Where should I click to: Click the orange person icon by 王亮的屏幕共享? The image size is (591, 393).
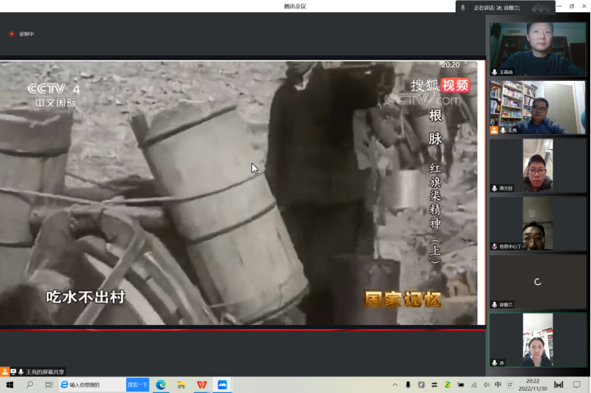[4, 372]
